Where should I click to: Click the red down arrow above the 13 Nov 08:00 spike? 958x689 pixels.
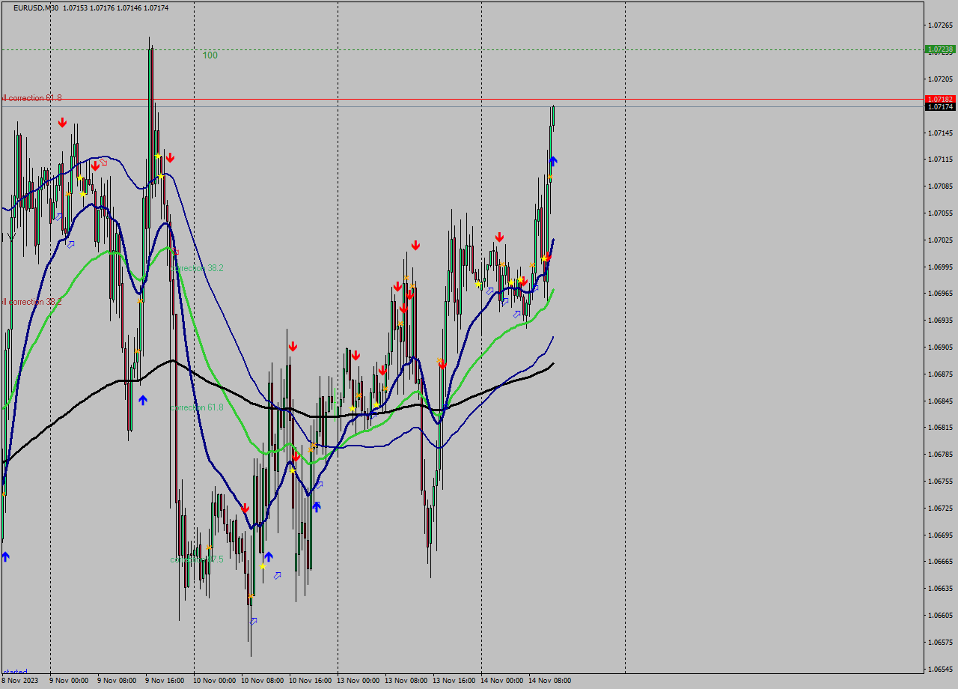tap(416, 244)
